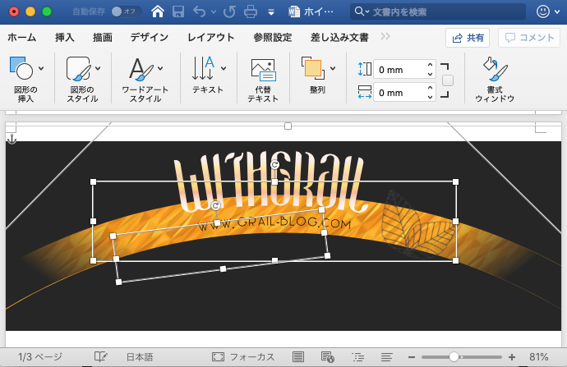Click the Undo arrow icon

pyautogui.click(x=200, y=12)
